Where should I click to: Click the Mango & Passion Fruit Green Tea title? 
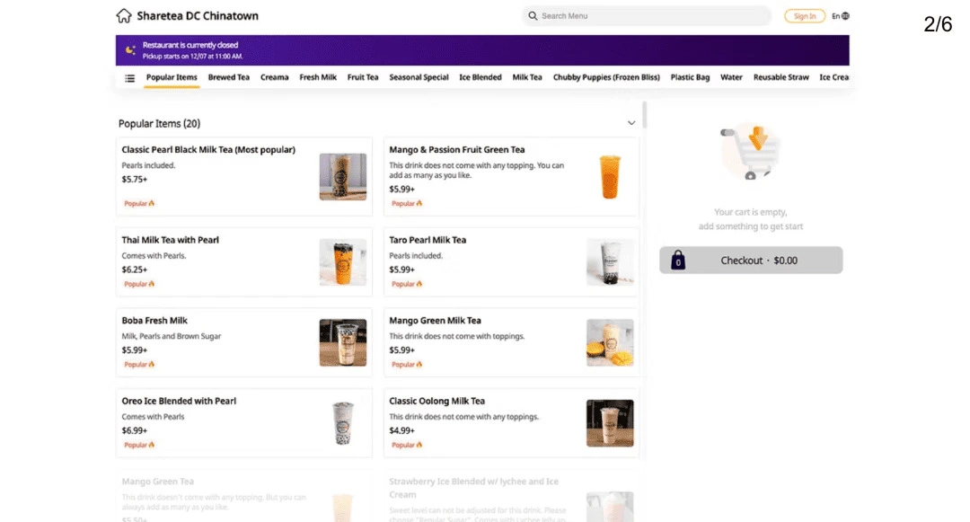tap(456, 150)
